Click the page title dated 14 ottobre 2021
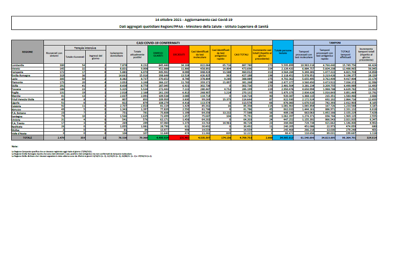Viewport: 397px width, 257px height. (198, 19)
